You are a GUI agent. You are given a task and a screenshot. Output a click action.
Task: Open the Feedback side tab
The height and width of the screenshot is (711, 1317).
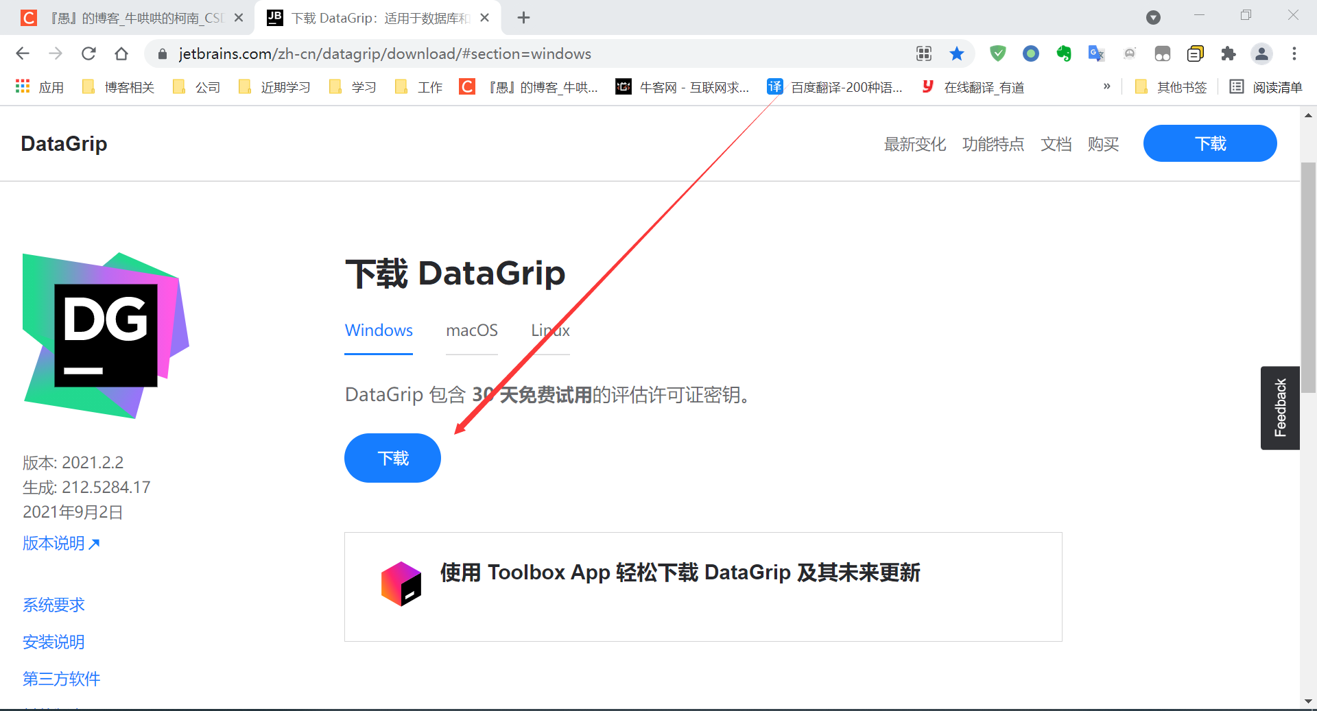coord(1280,408)
